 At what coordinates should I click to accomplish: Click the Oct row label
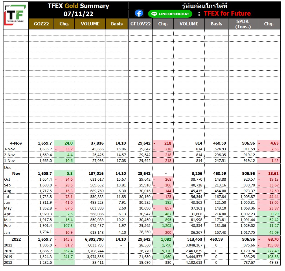pos(7,180)
